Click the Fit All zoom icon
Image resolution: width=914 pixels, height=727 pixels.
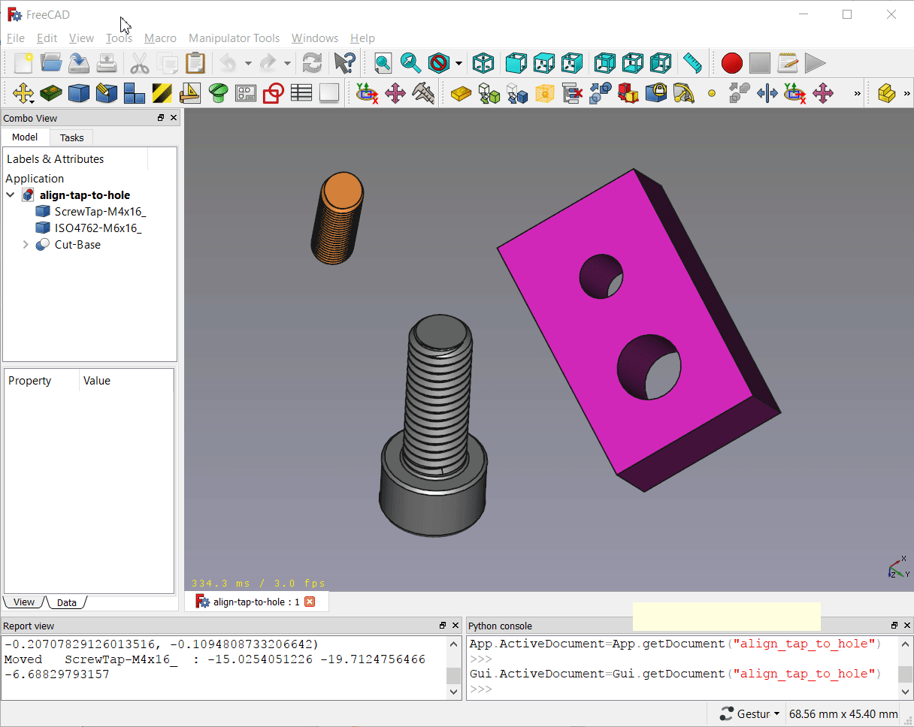point(383,62)
